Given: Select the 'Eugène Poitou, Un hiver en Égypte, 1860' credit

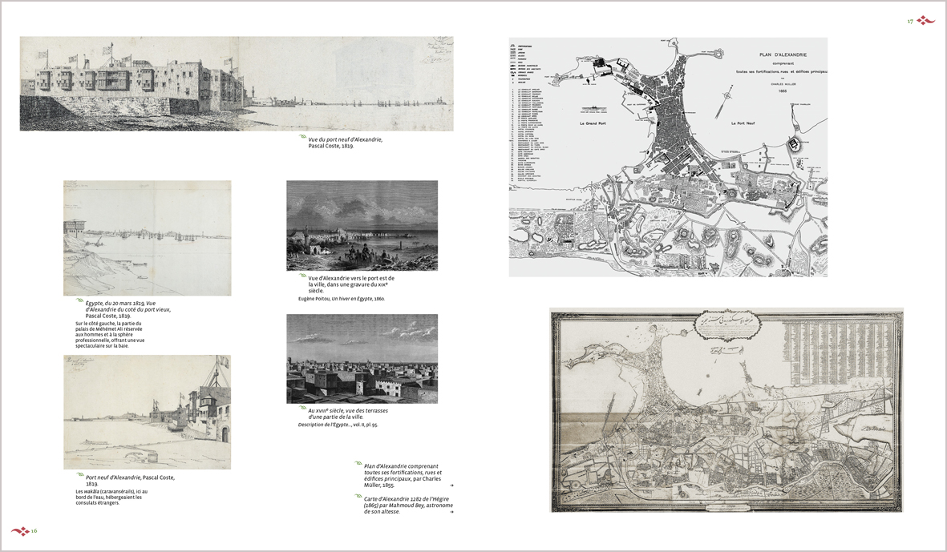Looking at the screenshot, I should (x=342, y=299).
